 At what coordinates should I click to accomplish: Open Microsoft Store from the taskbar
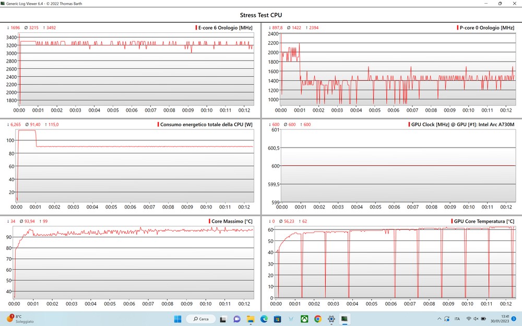[x=277, y=319]
